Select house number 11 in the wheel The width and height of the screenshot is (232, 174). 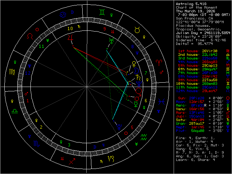pyautogui.click(x=41, y=46)
